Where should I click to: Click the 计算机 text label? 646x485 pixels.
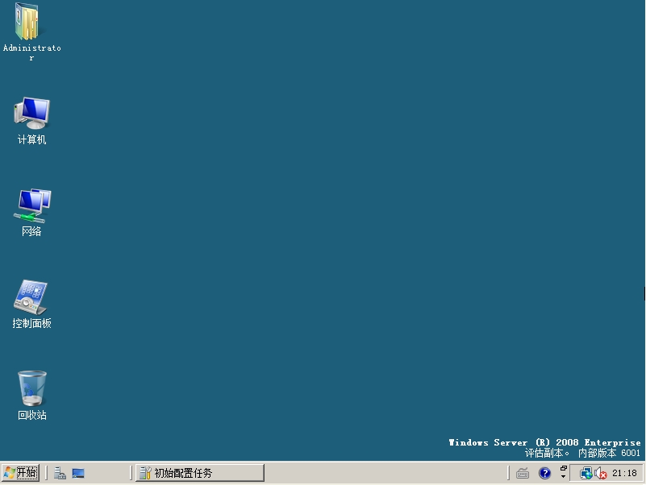[31, 140]
